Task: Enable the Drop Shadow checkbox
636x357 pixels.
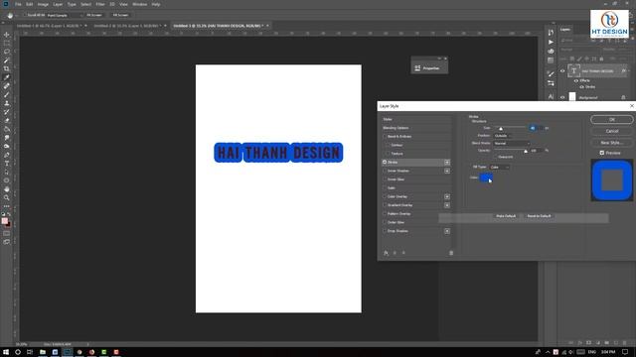Action: click(x=385, y=231)
